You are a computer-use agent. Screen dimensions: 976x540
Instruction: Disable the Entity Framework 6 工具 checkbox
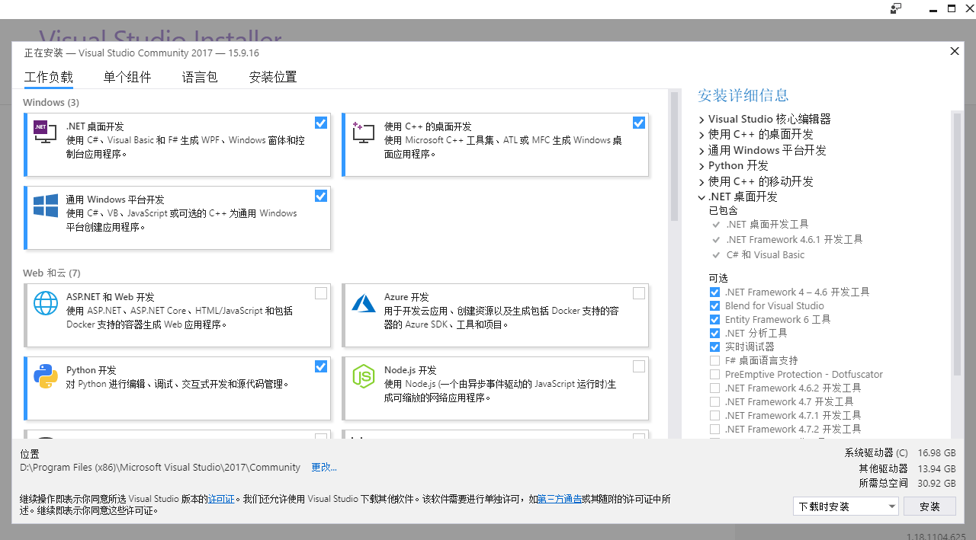[714, 319]
